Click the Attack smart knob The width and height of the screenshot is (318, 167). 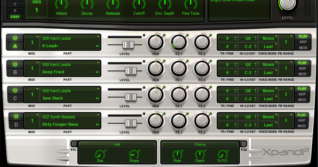click(x=61, y=4)
